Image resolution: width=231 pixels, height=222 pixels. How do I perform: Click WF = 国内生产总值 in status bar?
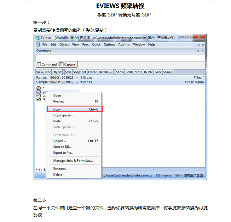(189, 176)
